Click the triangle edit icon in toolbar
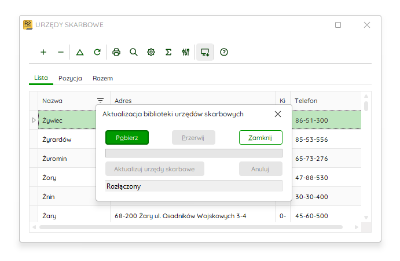Screen dimensions: 400x261 80,52
